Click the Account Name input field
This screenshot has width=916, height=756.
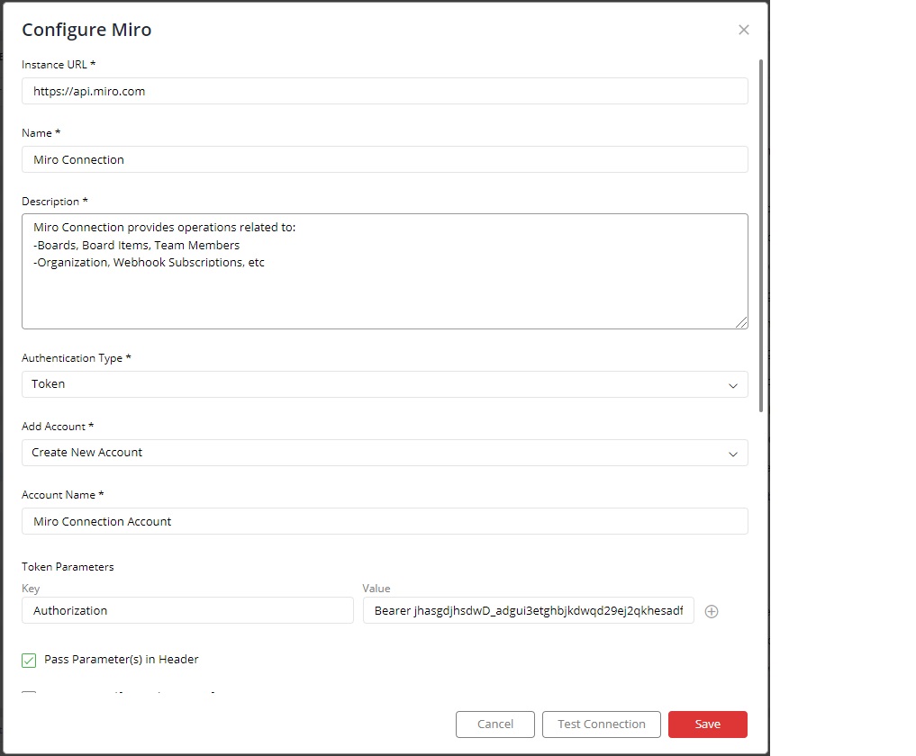click(x=385, y=521)
